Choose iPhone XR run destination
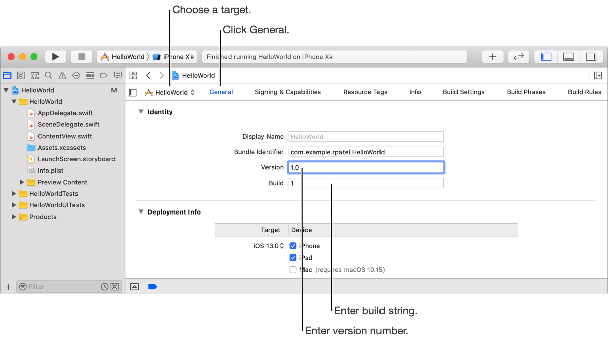The image size is (608, 340). click(173, 57)
